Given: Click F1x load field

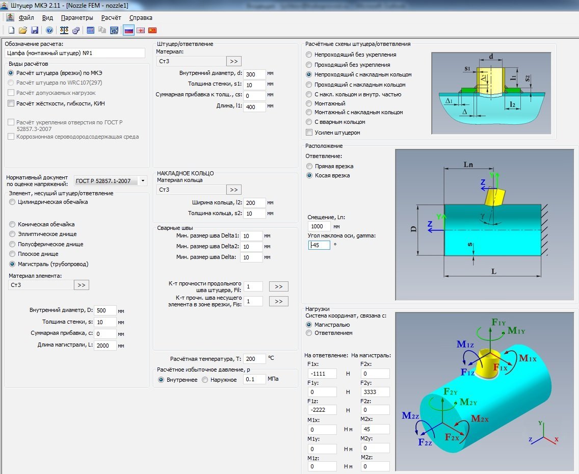Looking at the screenshot, I should coord(322,373).
